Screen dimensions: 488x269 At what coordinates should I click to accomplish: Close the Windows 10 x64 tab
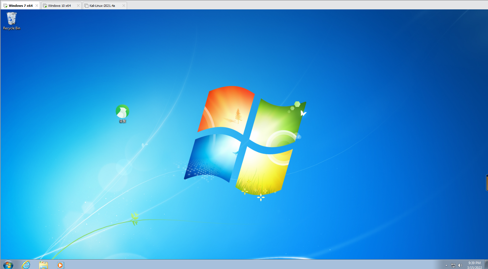coord(78,6)
